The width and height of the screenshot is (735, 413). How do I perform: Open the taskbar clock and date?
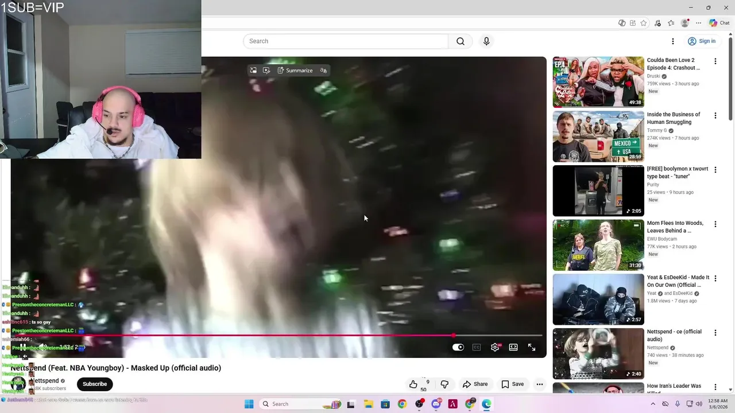[718, 404]
